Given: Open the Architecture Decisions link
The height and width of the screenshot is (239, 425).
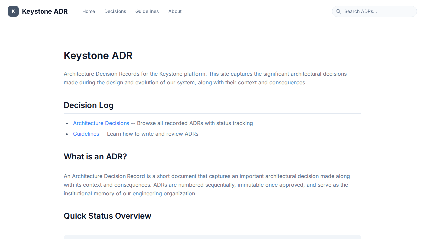Looking at the screenshot, I should pos(101,123).
